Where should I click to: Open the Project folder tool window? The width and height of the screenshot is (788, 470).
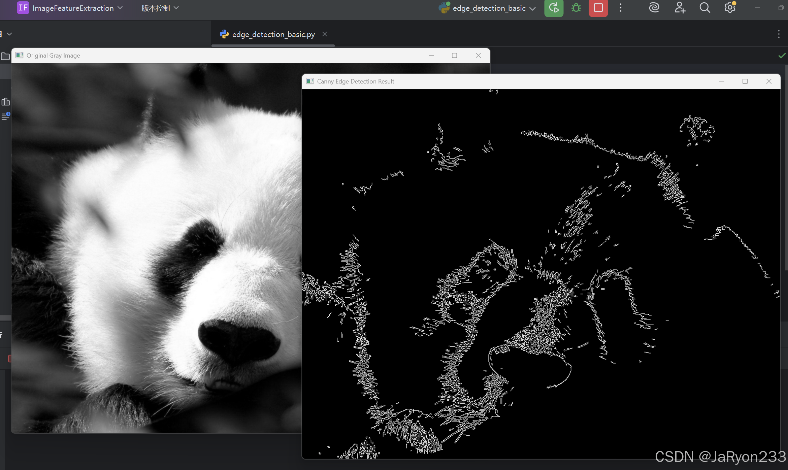click(x=5, y=56)
